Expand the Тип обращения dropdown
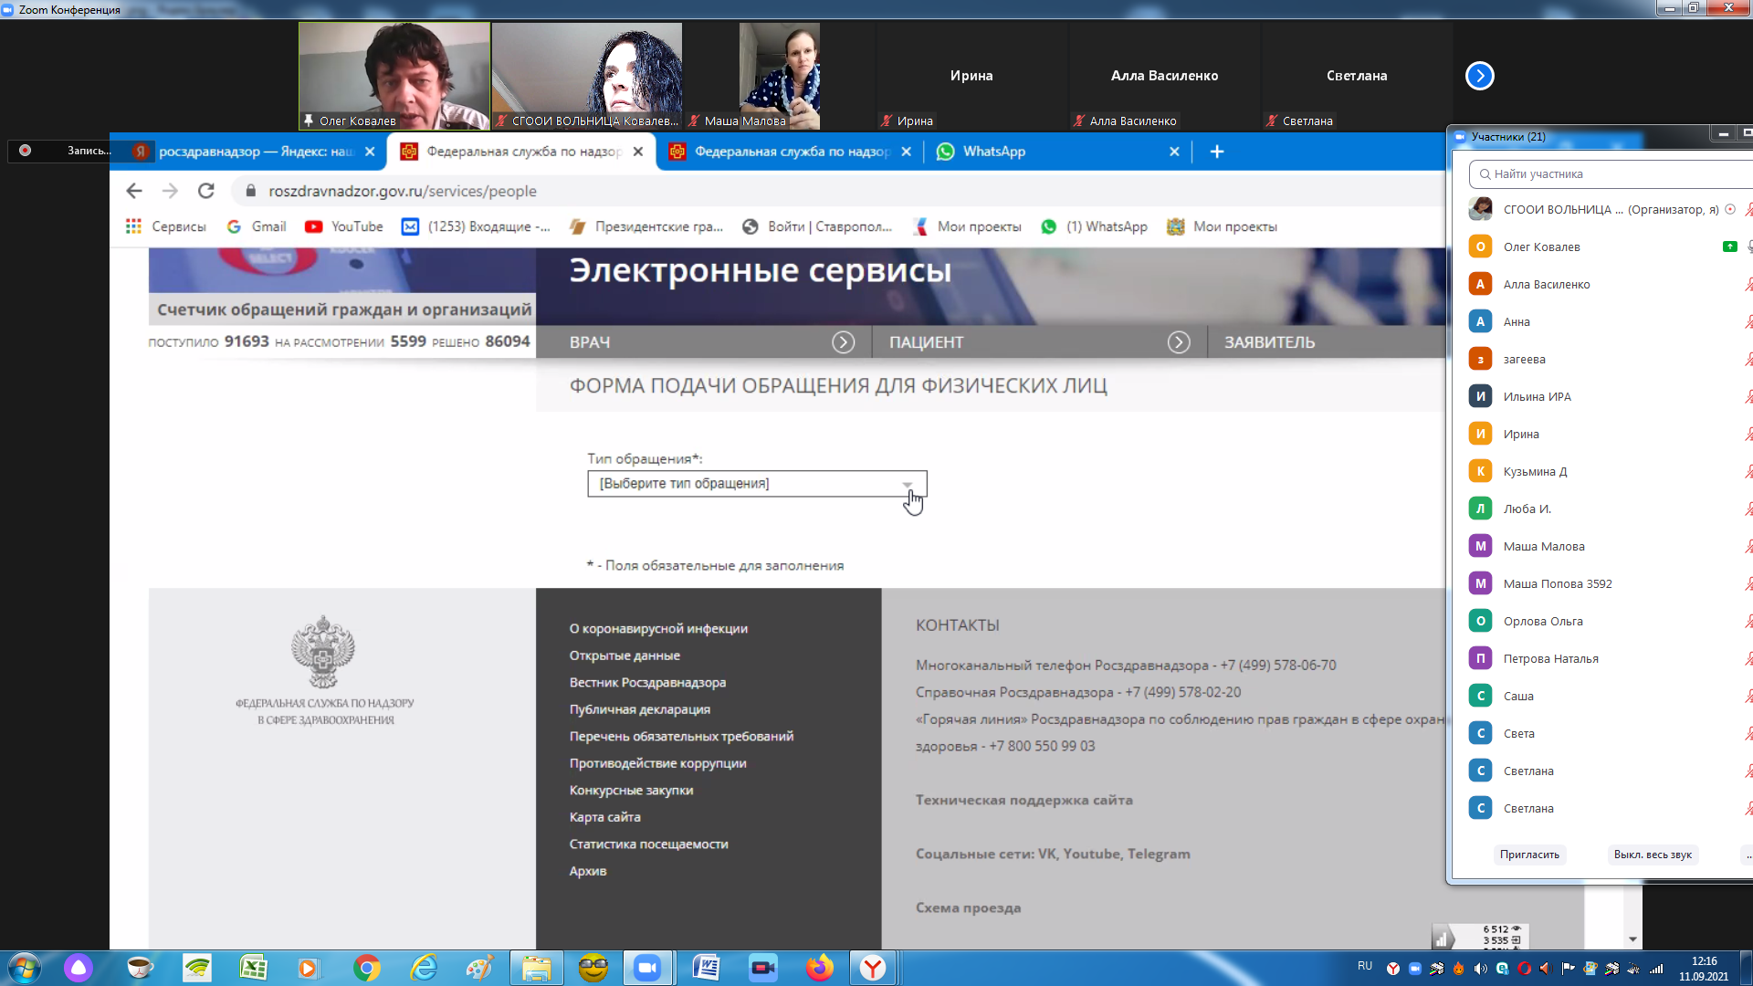 coord(757,484)
